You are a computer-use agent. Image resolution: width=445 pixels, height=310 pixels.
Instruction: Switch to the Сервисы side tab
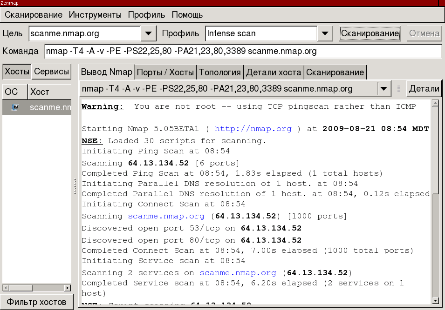(x=51, y=72)
